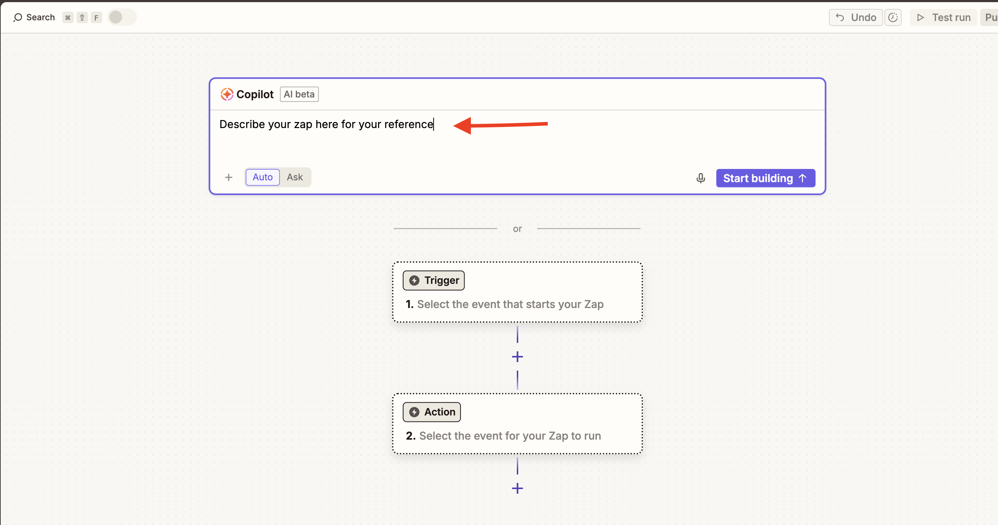Viewport: 998px width, 525px height.
Task: Add a step below the Action
Action: point(517,488)
